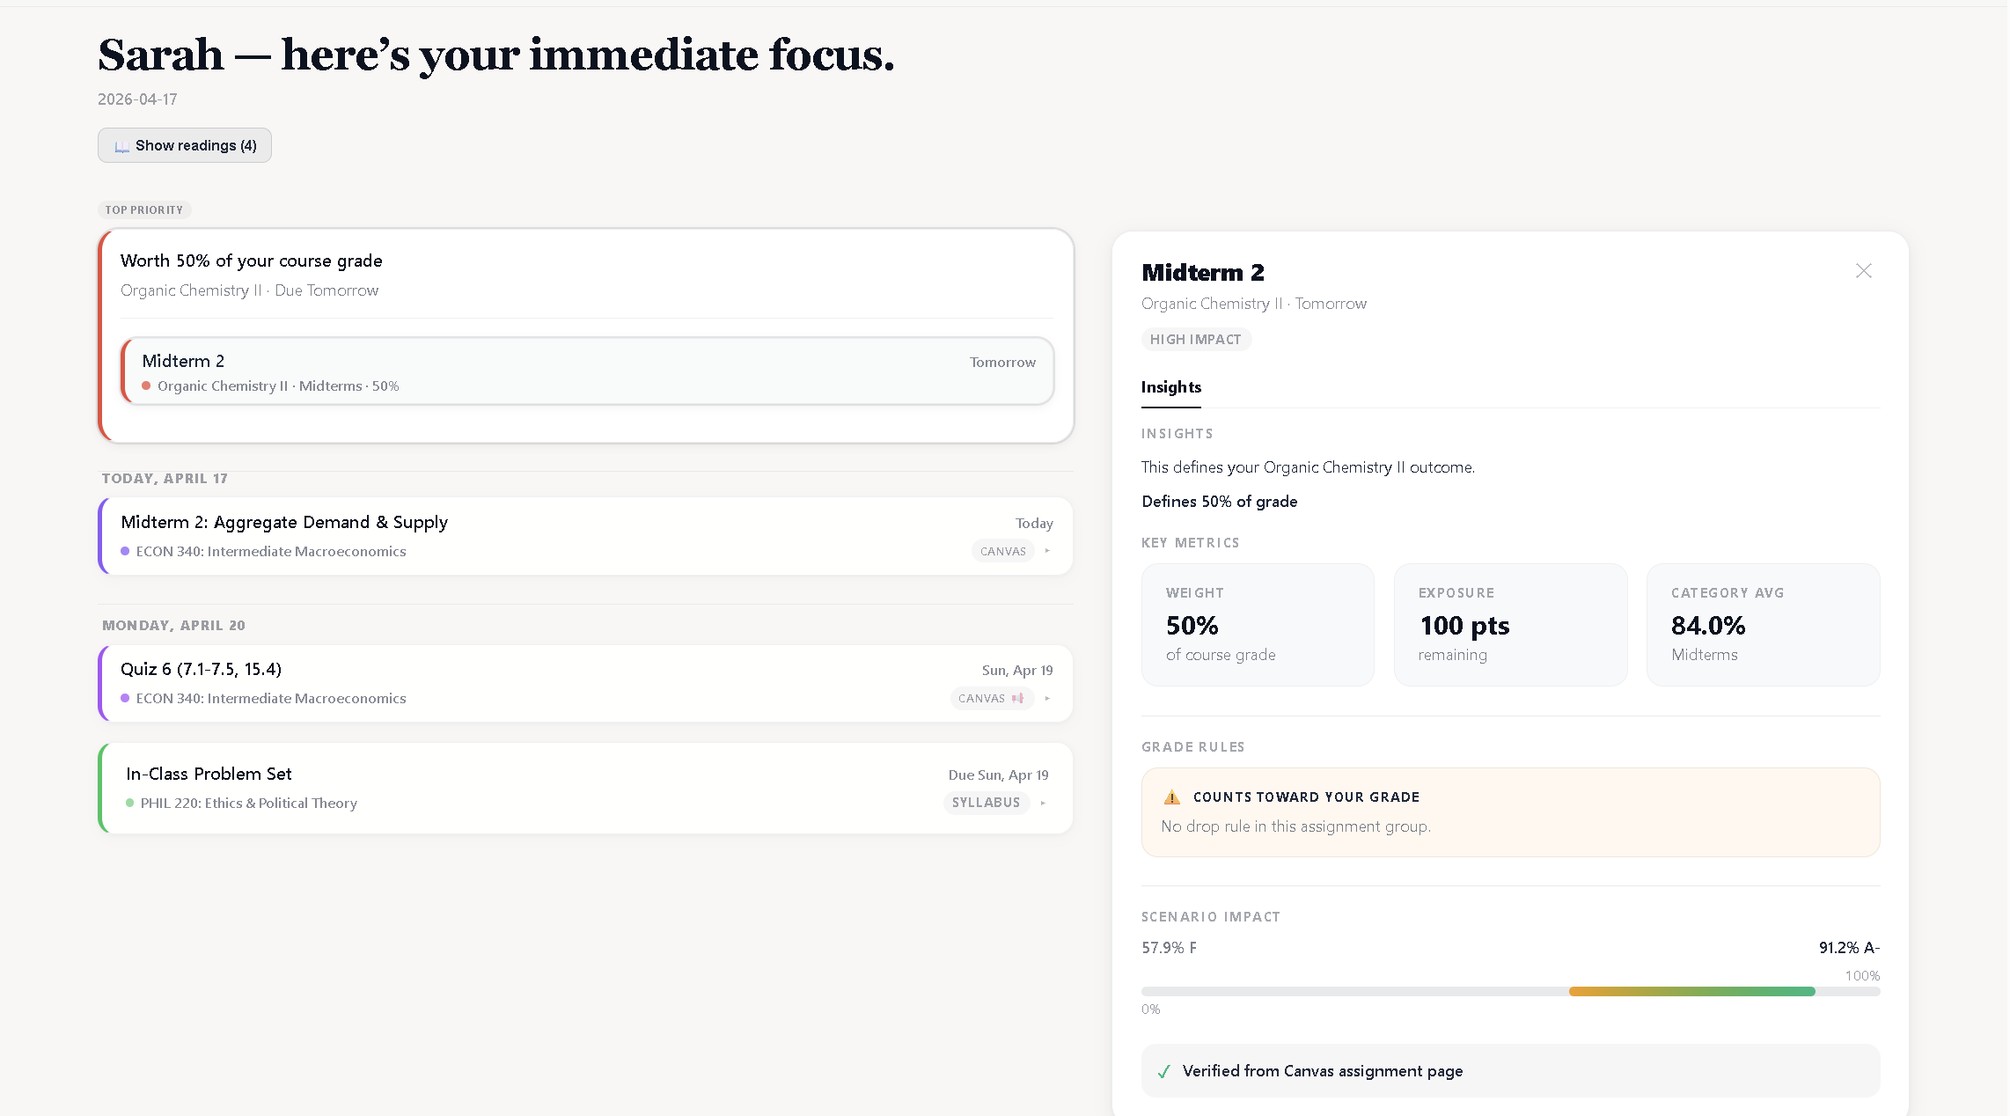Click the date '2026-04-17' under the heading
This screenshot has width=2010, height=1116.
(x=137, y=99)
